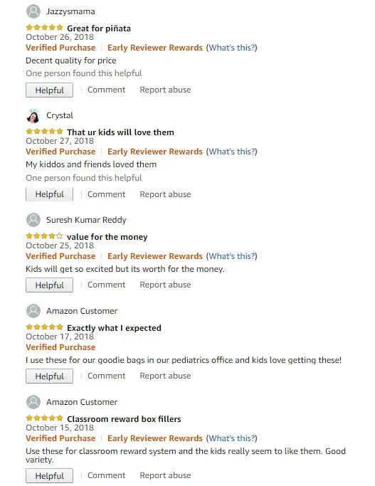
Task: Open Crystal's profile photo avatar
Action: pos(33,116)
